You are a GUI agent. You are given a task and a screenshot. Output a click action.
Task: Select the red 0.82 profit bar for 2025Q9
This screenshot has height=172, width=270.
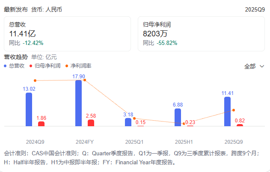tap(240, 125)
